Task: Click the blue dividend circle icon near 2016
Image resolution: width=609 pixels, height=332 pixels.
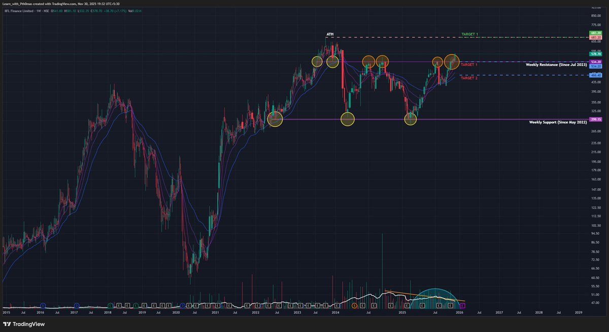Action: (43, 305)
